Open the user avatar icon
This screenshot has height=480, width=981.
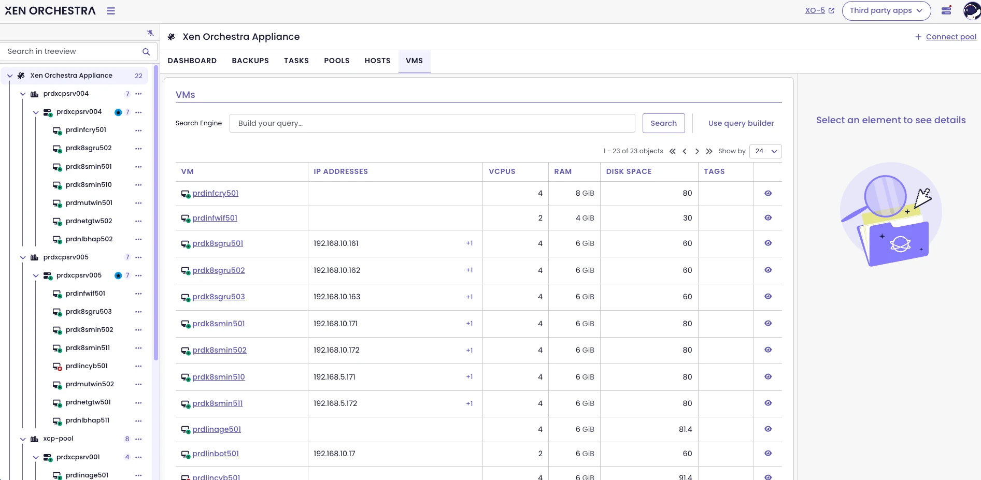971,11
